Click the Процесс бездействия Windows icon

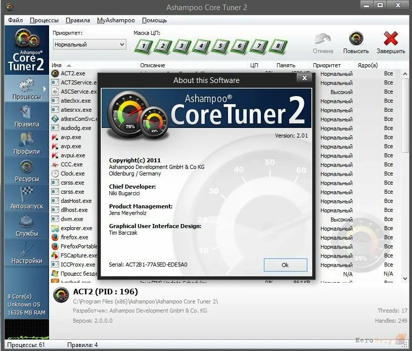[x=55, y=274]
